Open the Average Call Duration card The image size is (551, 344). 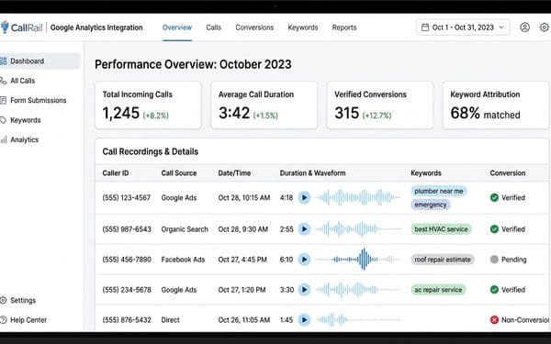click(x=264, y=105)
